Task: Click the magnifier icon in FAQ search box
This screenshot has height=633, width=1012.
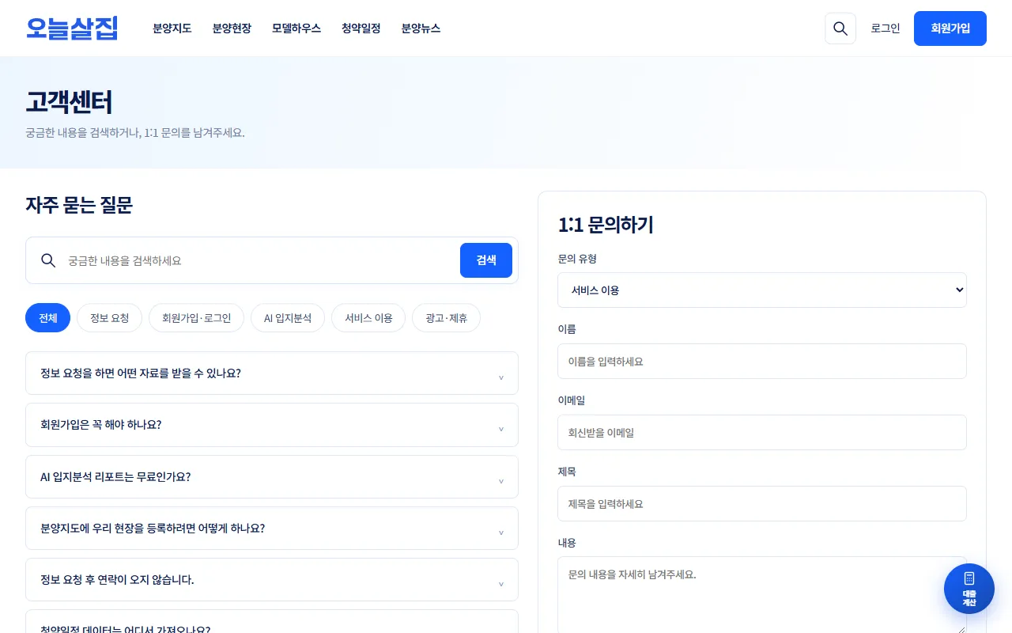Action: click(x=48, y=260)
